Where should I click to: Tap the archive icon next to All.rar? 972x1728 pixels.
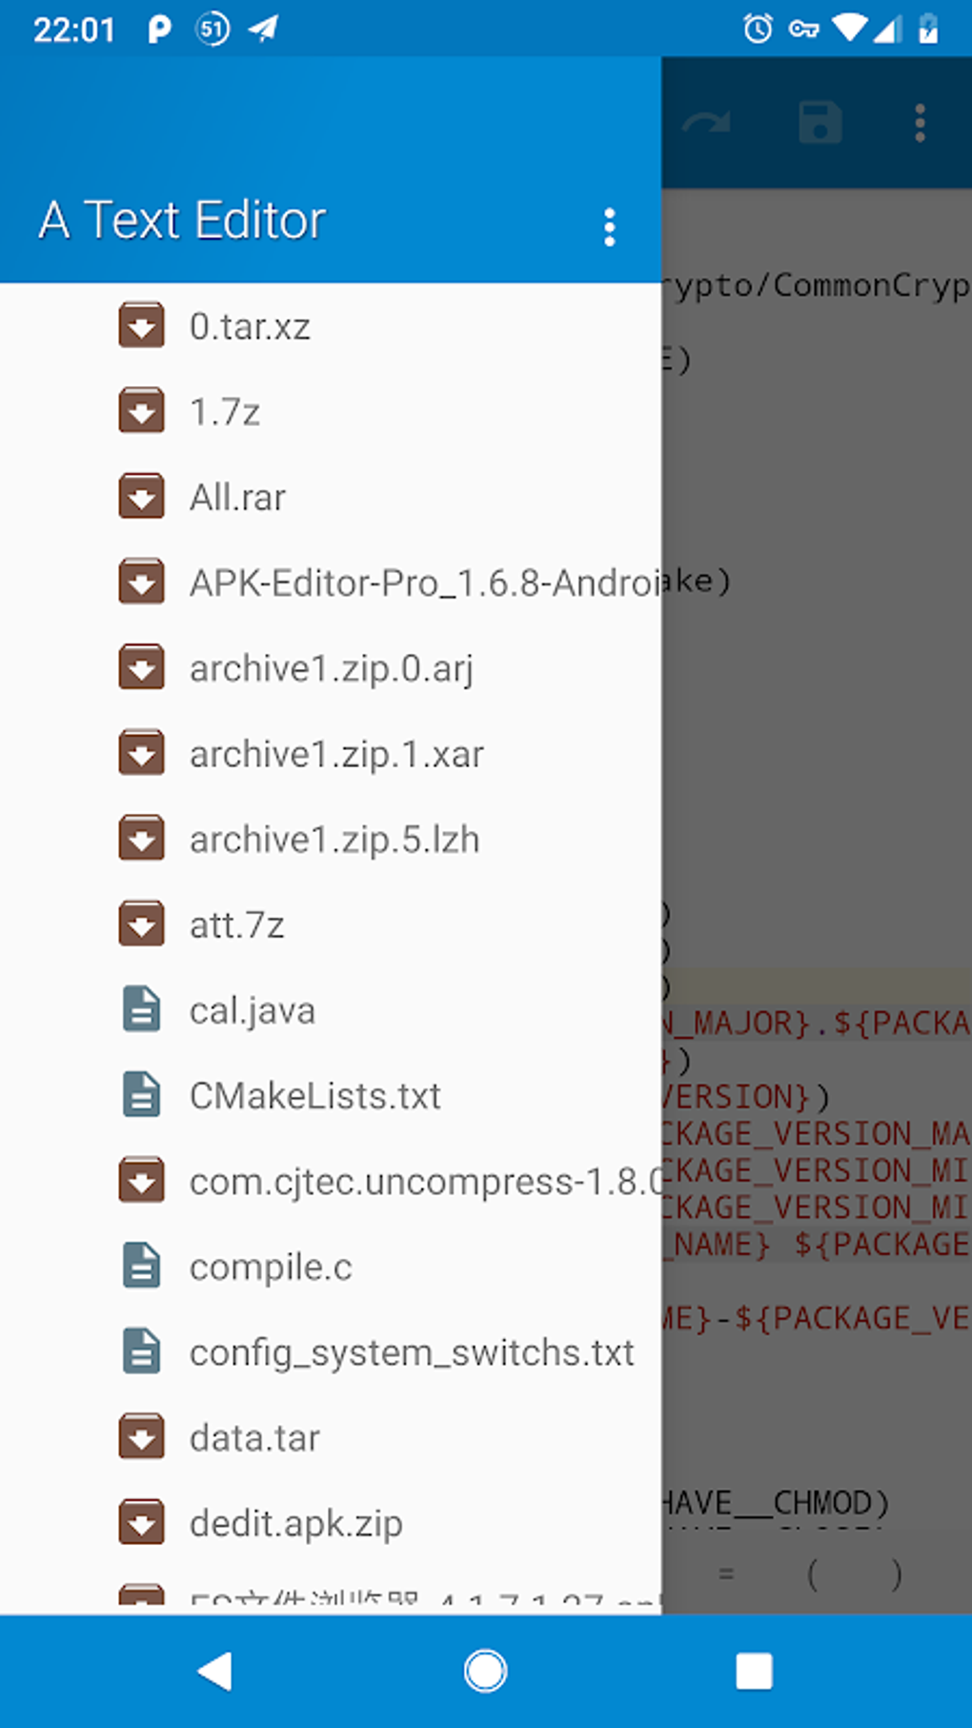pos(141,497)
